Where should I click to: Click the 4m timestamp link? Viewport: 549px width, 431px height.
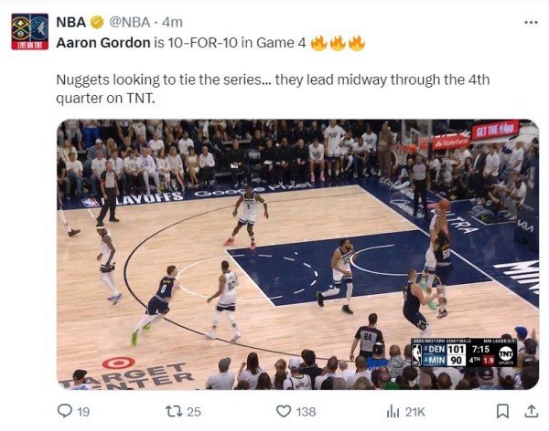tap(172, 22)
